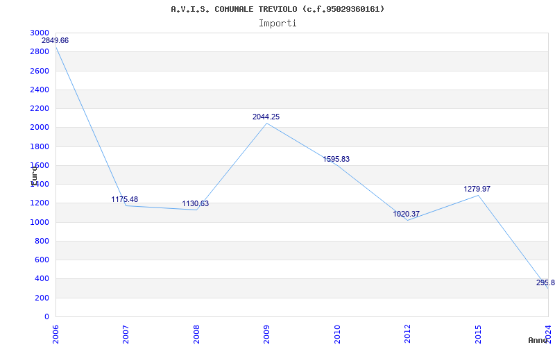This screenshot has height=347, width=555.
Task: Select the 1279.97 data label
Action: [x=477, y=189]
